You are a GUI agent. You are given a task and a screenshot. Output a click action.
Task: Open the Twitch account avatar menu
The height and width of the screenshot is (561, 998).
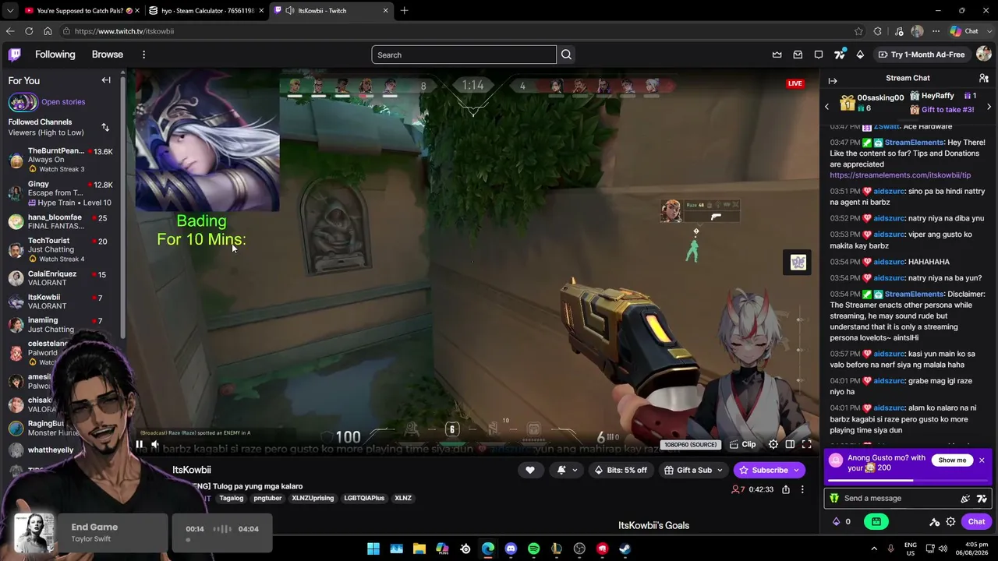(983, 55)
